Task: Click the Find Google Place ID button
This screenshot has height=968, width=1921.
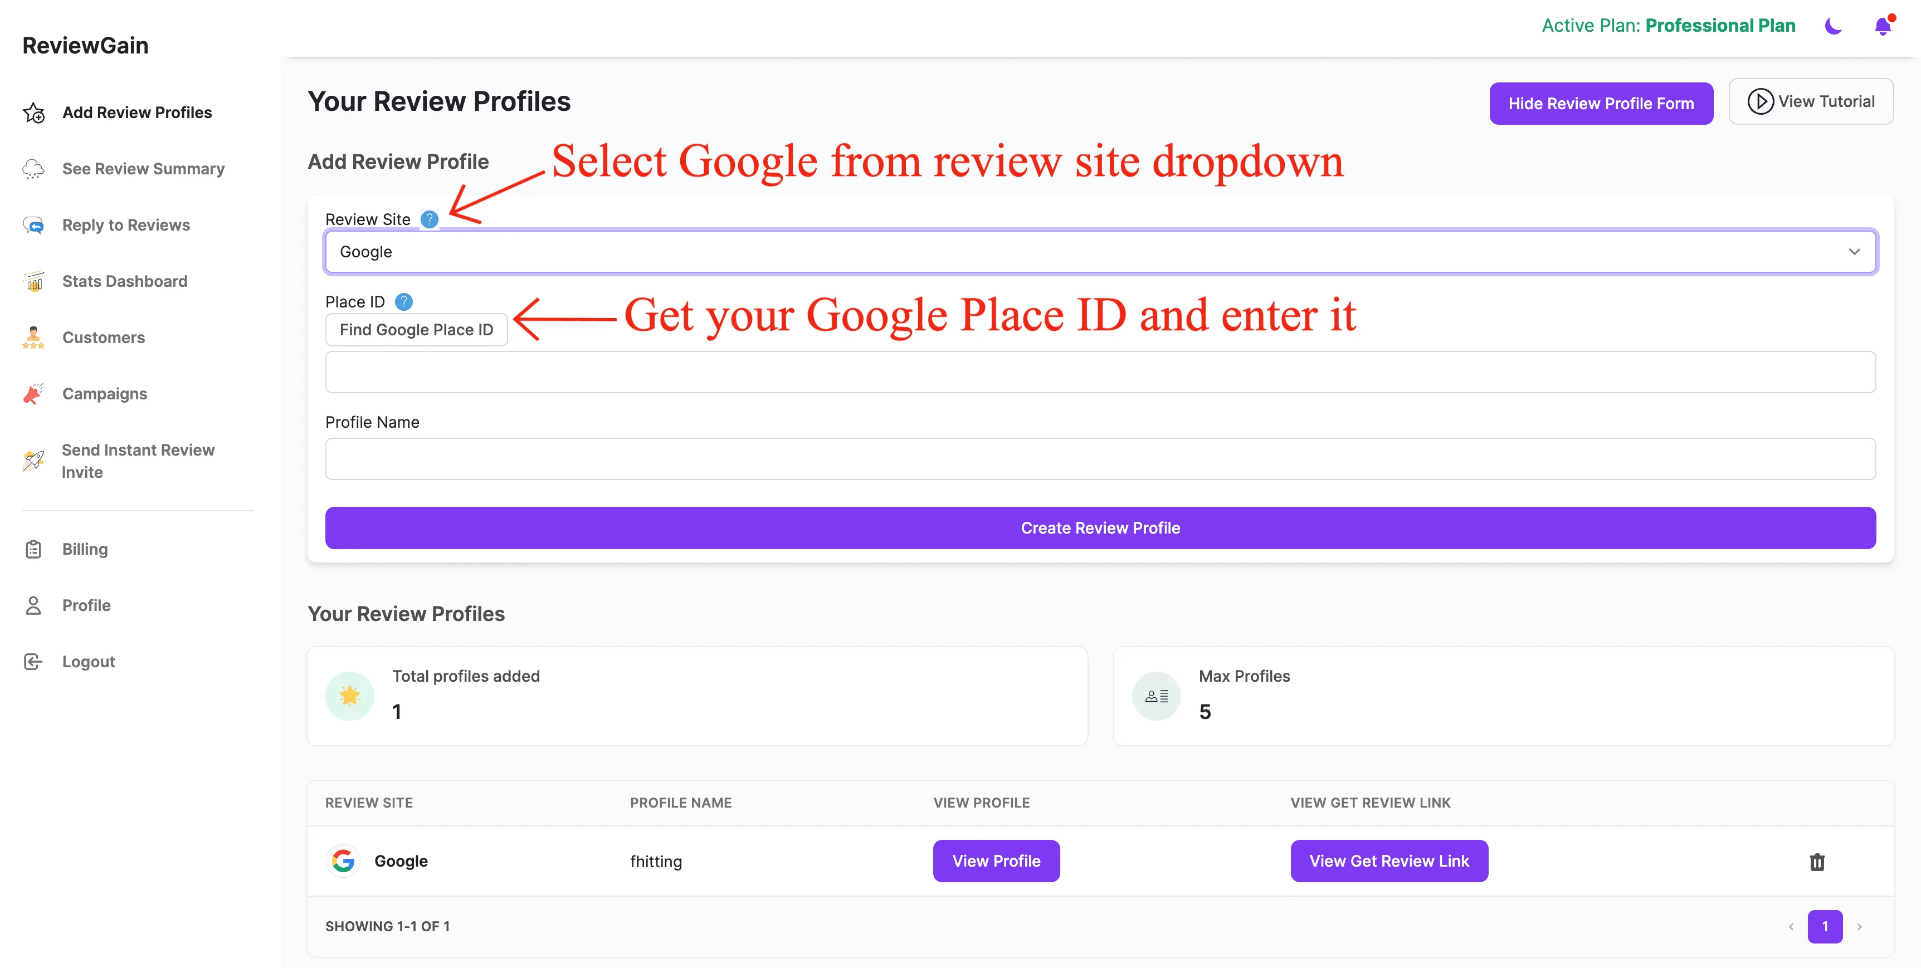Action: point(416,330)
